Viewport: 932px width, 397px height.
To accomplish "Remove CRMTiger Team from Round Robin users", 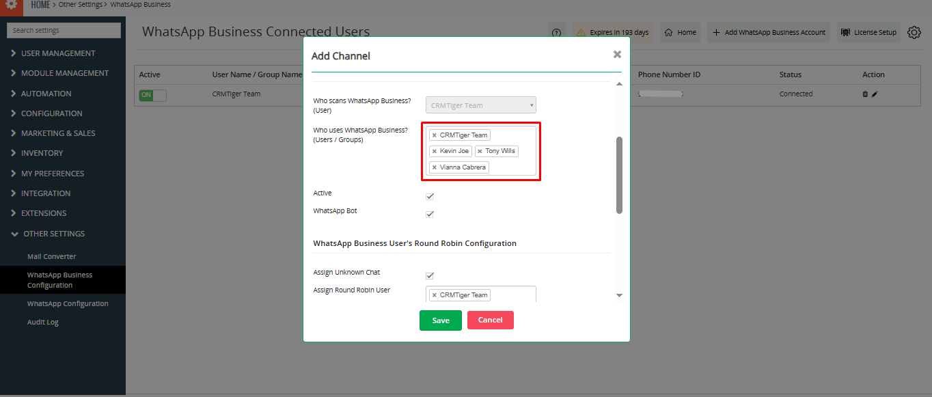I will (x=434, y=295).
